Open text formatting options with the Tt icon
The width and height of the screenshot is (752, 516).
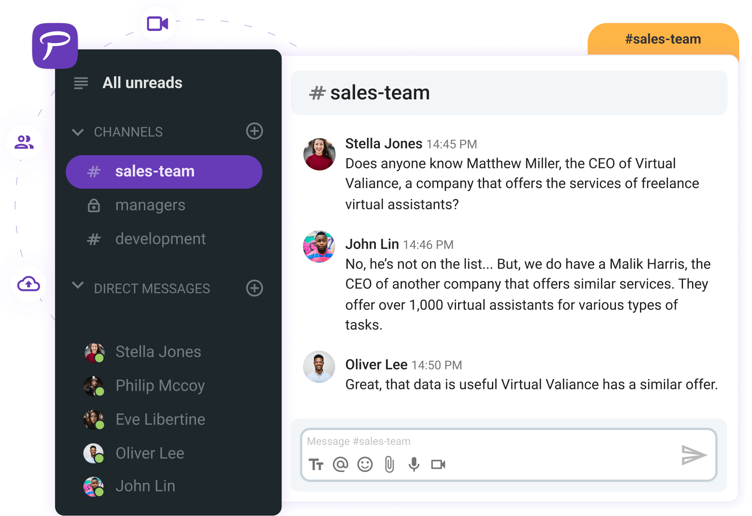317,464
